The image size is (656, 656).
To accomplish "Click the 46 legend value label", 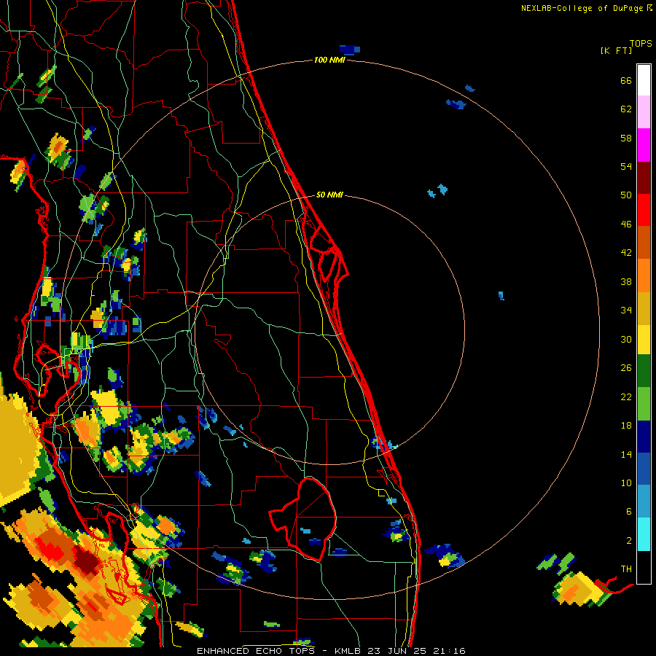I will coord(626,224).
